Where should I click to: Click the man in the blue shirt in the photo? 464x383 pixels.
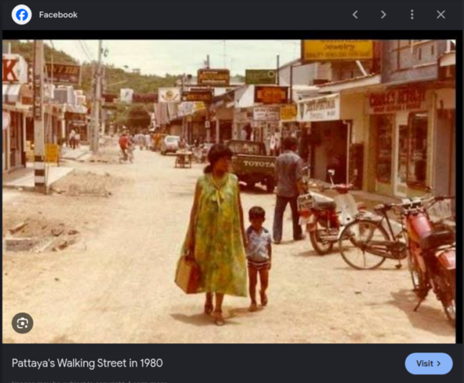(x=288, y=189)
